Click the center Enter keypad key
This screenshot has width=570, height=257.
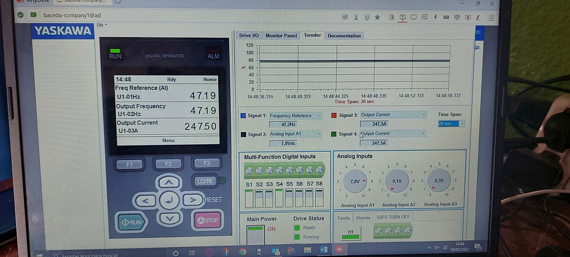click(169, 200)
